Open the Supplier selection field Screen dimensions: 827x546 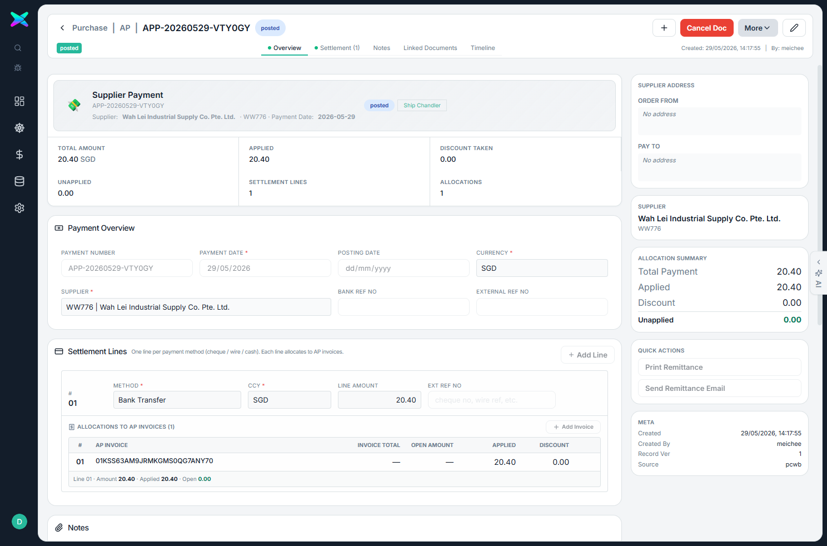coord(196,307)
